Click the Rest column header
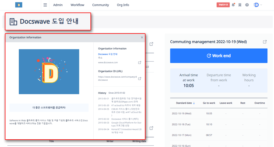The width and height of the screenshot is (274, 147). (x=243, y=103)
